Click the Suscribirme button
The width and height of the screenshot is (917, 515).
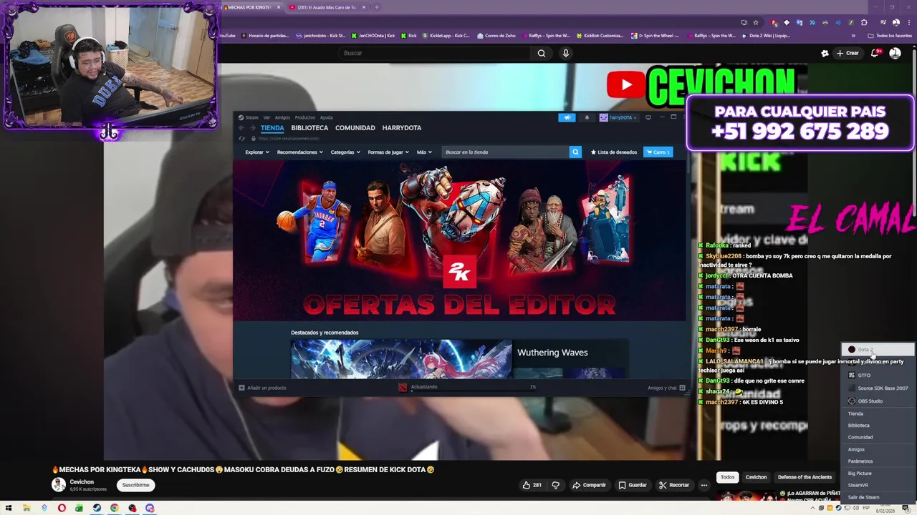click(x=135, y=485)
